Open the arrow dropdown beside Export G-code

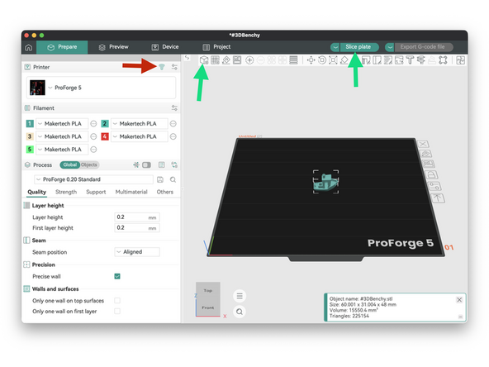[390, 47]
